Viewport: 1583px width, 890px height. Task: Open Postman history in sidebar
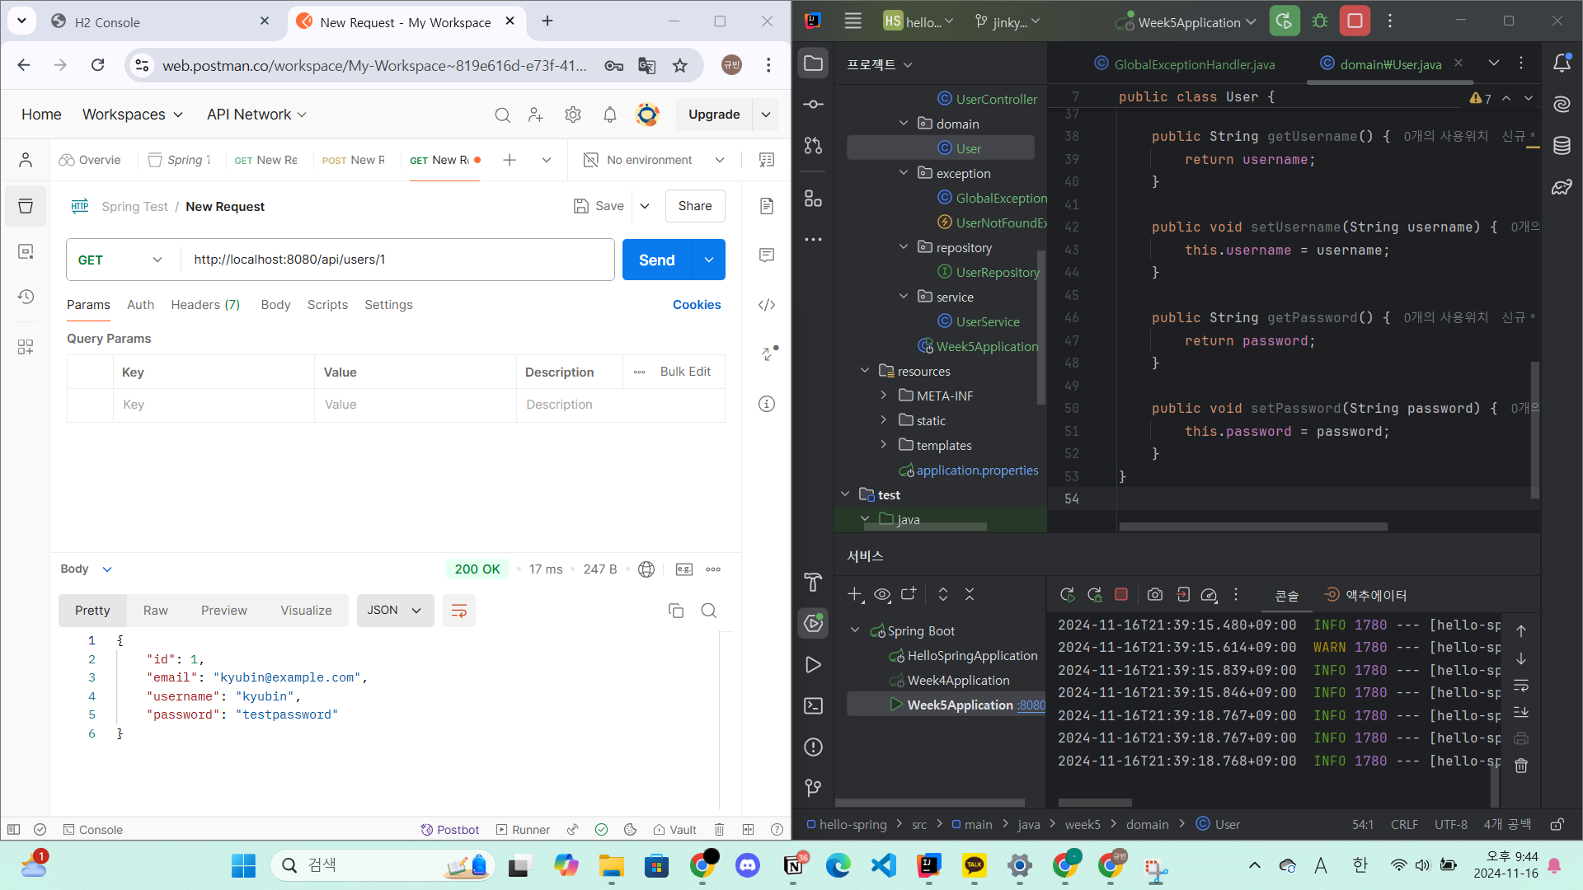click(x=26, y=297)
